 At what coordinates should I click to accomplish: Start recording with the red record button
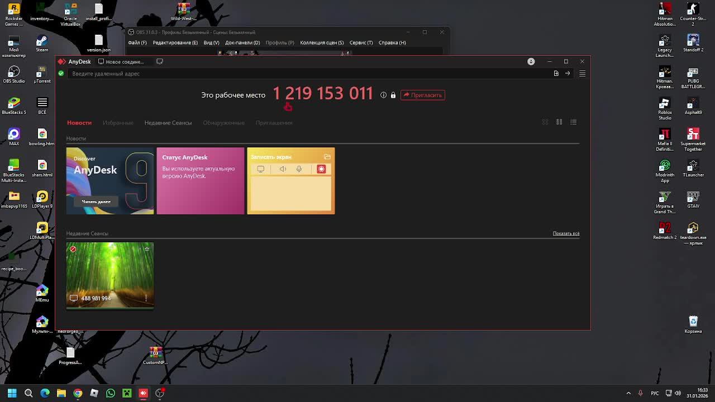pos(321,169)
